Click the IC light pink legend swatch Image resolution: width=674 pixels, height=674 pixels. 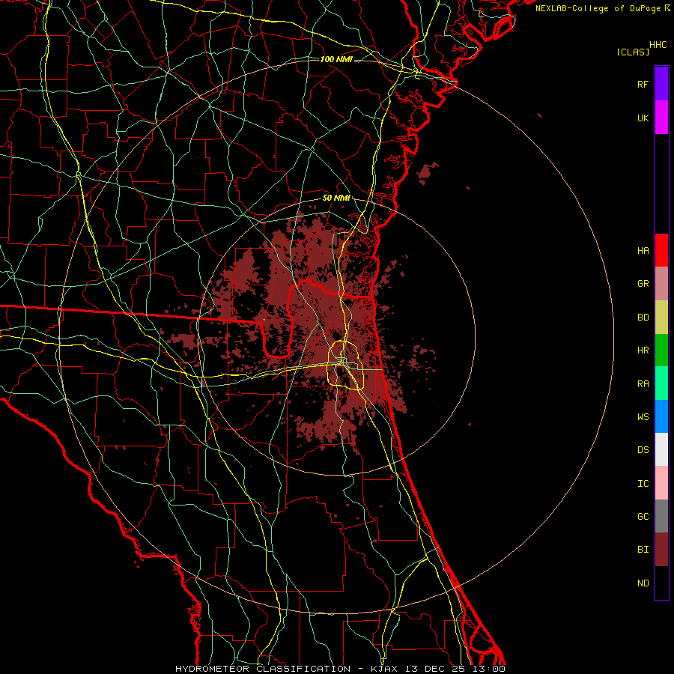(661, 483)
